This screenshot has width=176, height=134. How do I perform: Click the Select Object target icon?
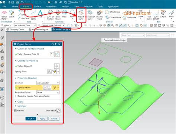[57, 66]
